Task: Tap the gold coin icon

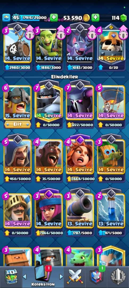Action: coord(86,18)
